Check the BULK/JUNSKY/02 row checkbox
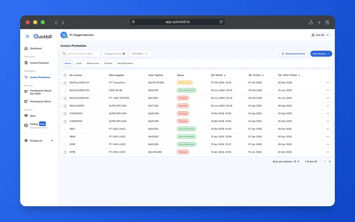Viewport: 355px width, 222px height. (x=65, y=90)
